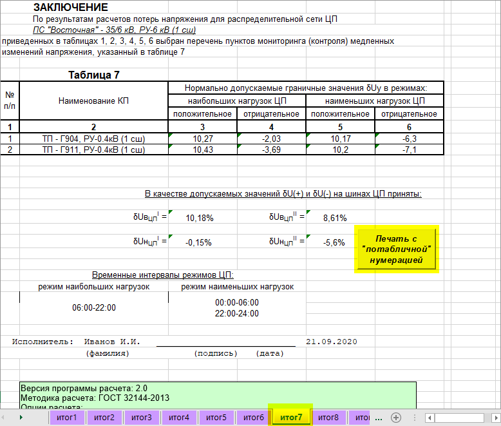
Task: Select cell with value -7,1
Action: 410,150
